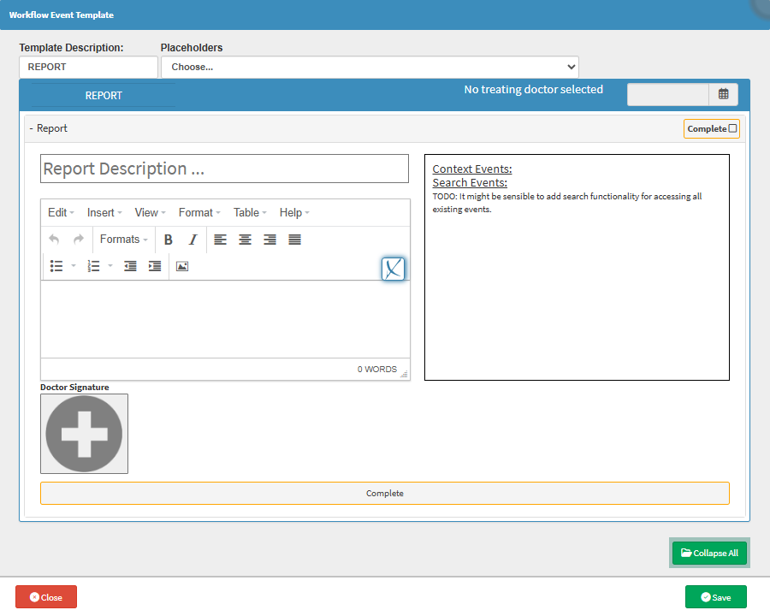This screenshot has width=770, height=616.
Task: Click the Collapse All button
Action: tap(709, 553)
